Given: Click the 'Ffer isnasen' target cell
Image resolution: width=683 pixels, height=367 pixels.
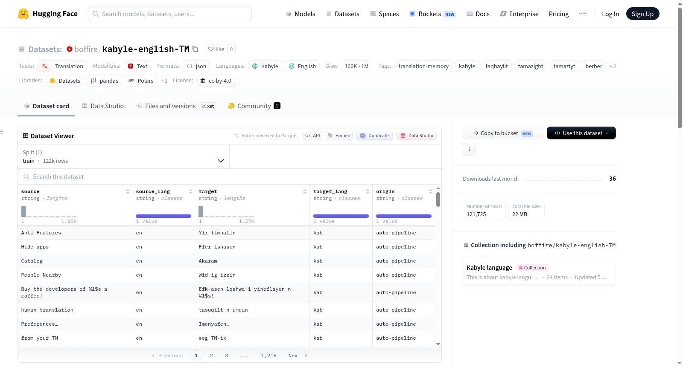Looking at the screenshot, I should click(x=252, y=247).
